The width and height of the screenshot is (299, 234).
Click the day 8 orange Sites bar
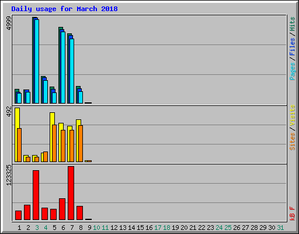pyautogui.click(x=81, y=143)
